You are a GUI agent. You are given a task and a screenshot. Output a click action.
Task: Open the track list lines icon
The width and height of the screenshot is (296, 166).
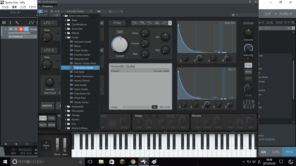4,23
